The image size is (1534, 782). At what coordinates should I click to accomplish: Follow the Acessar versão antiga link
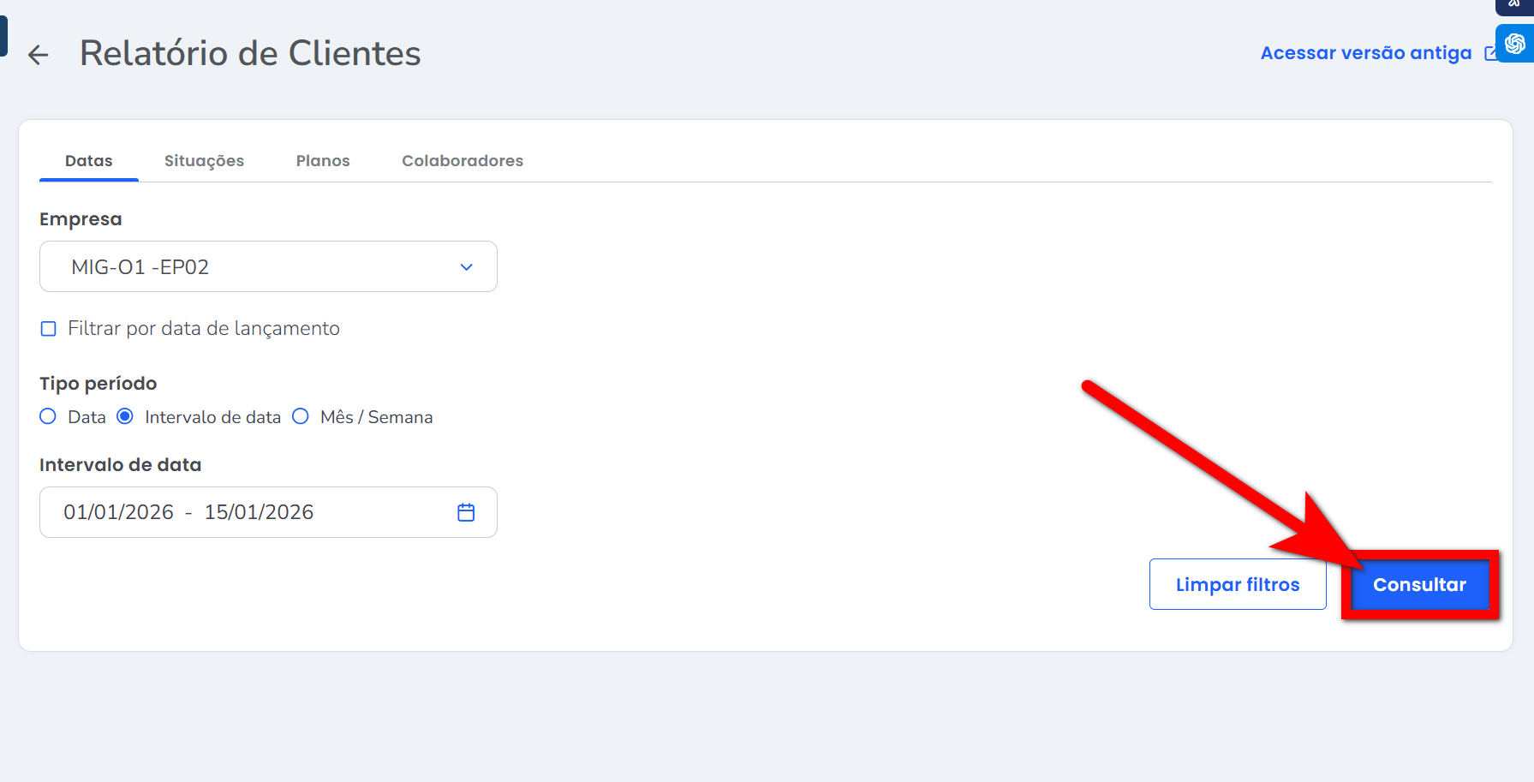click(1365, 53)
